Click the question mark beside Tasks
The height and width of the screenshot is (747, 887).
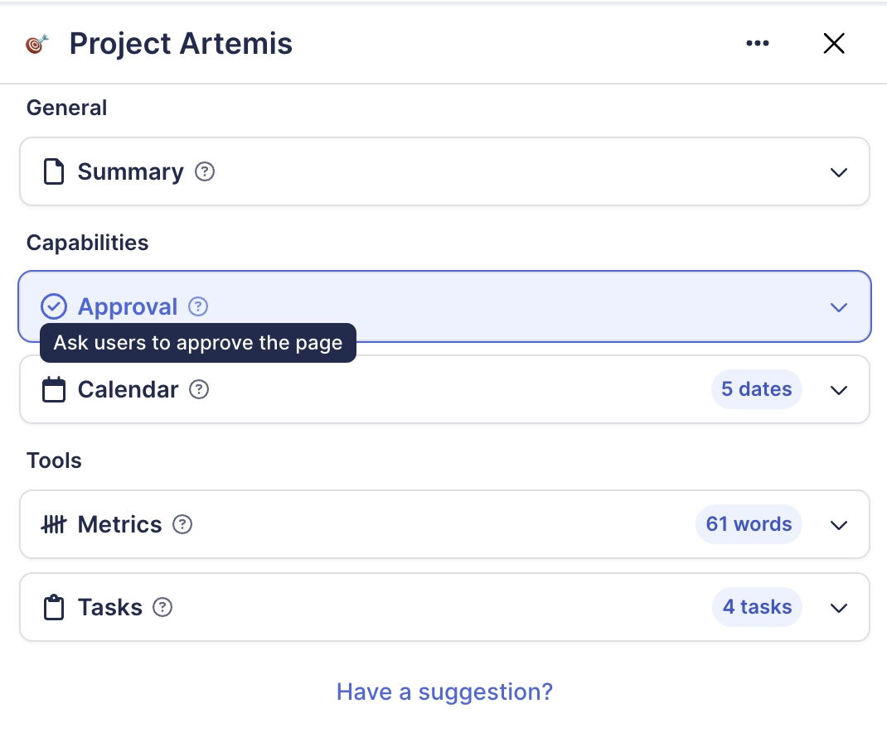coord(162,607)
